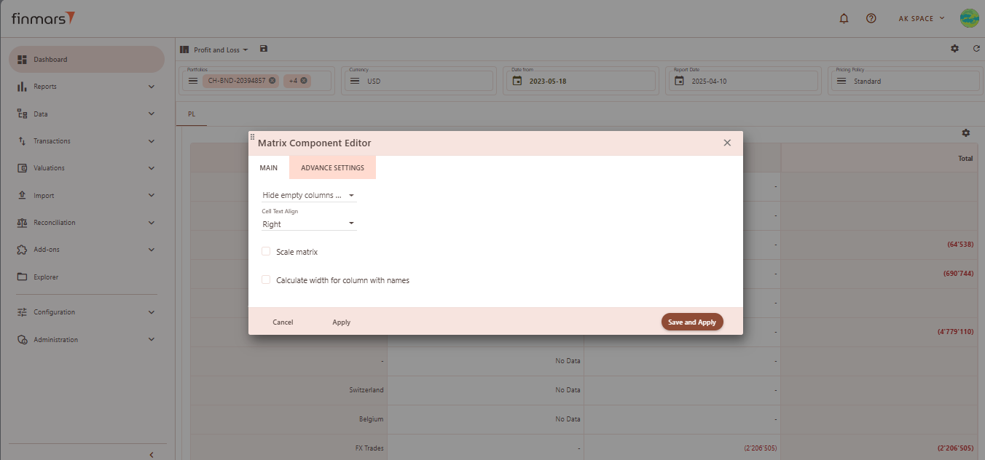Switch to the Advance Settings tab
This screenshot has height=460, width=985.
pos(332,168)
